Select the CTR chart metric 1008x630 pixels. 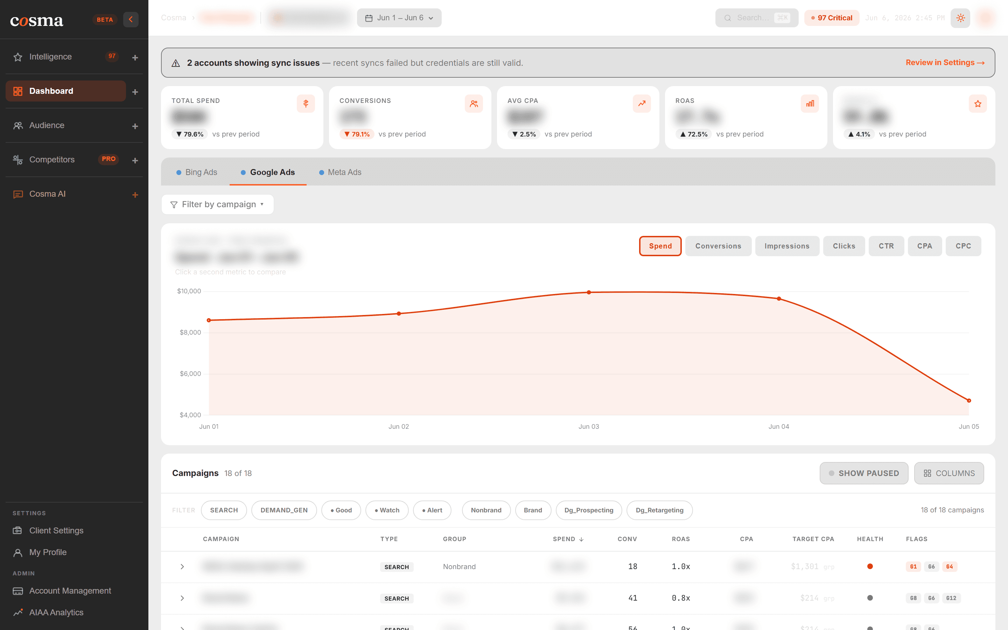pyautogui.click(x=886, y=246)
